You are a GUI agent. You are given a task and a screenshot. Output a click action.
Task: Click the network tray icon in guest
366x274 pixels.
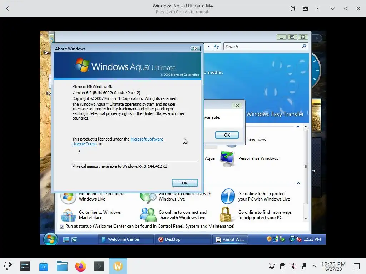click(x=292, y=239)
